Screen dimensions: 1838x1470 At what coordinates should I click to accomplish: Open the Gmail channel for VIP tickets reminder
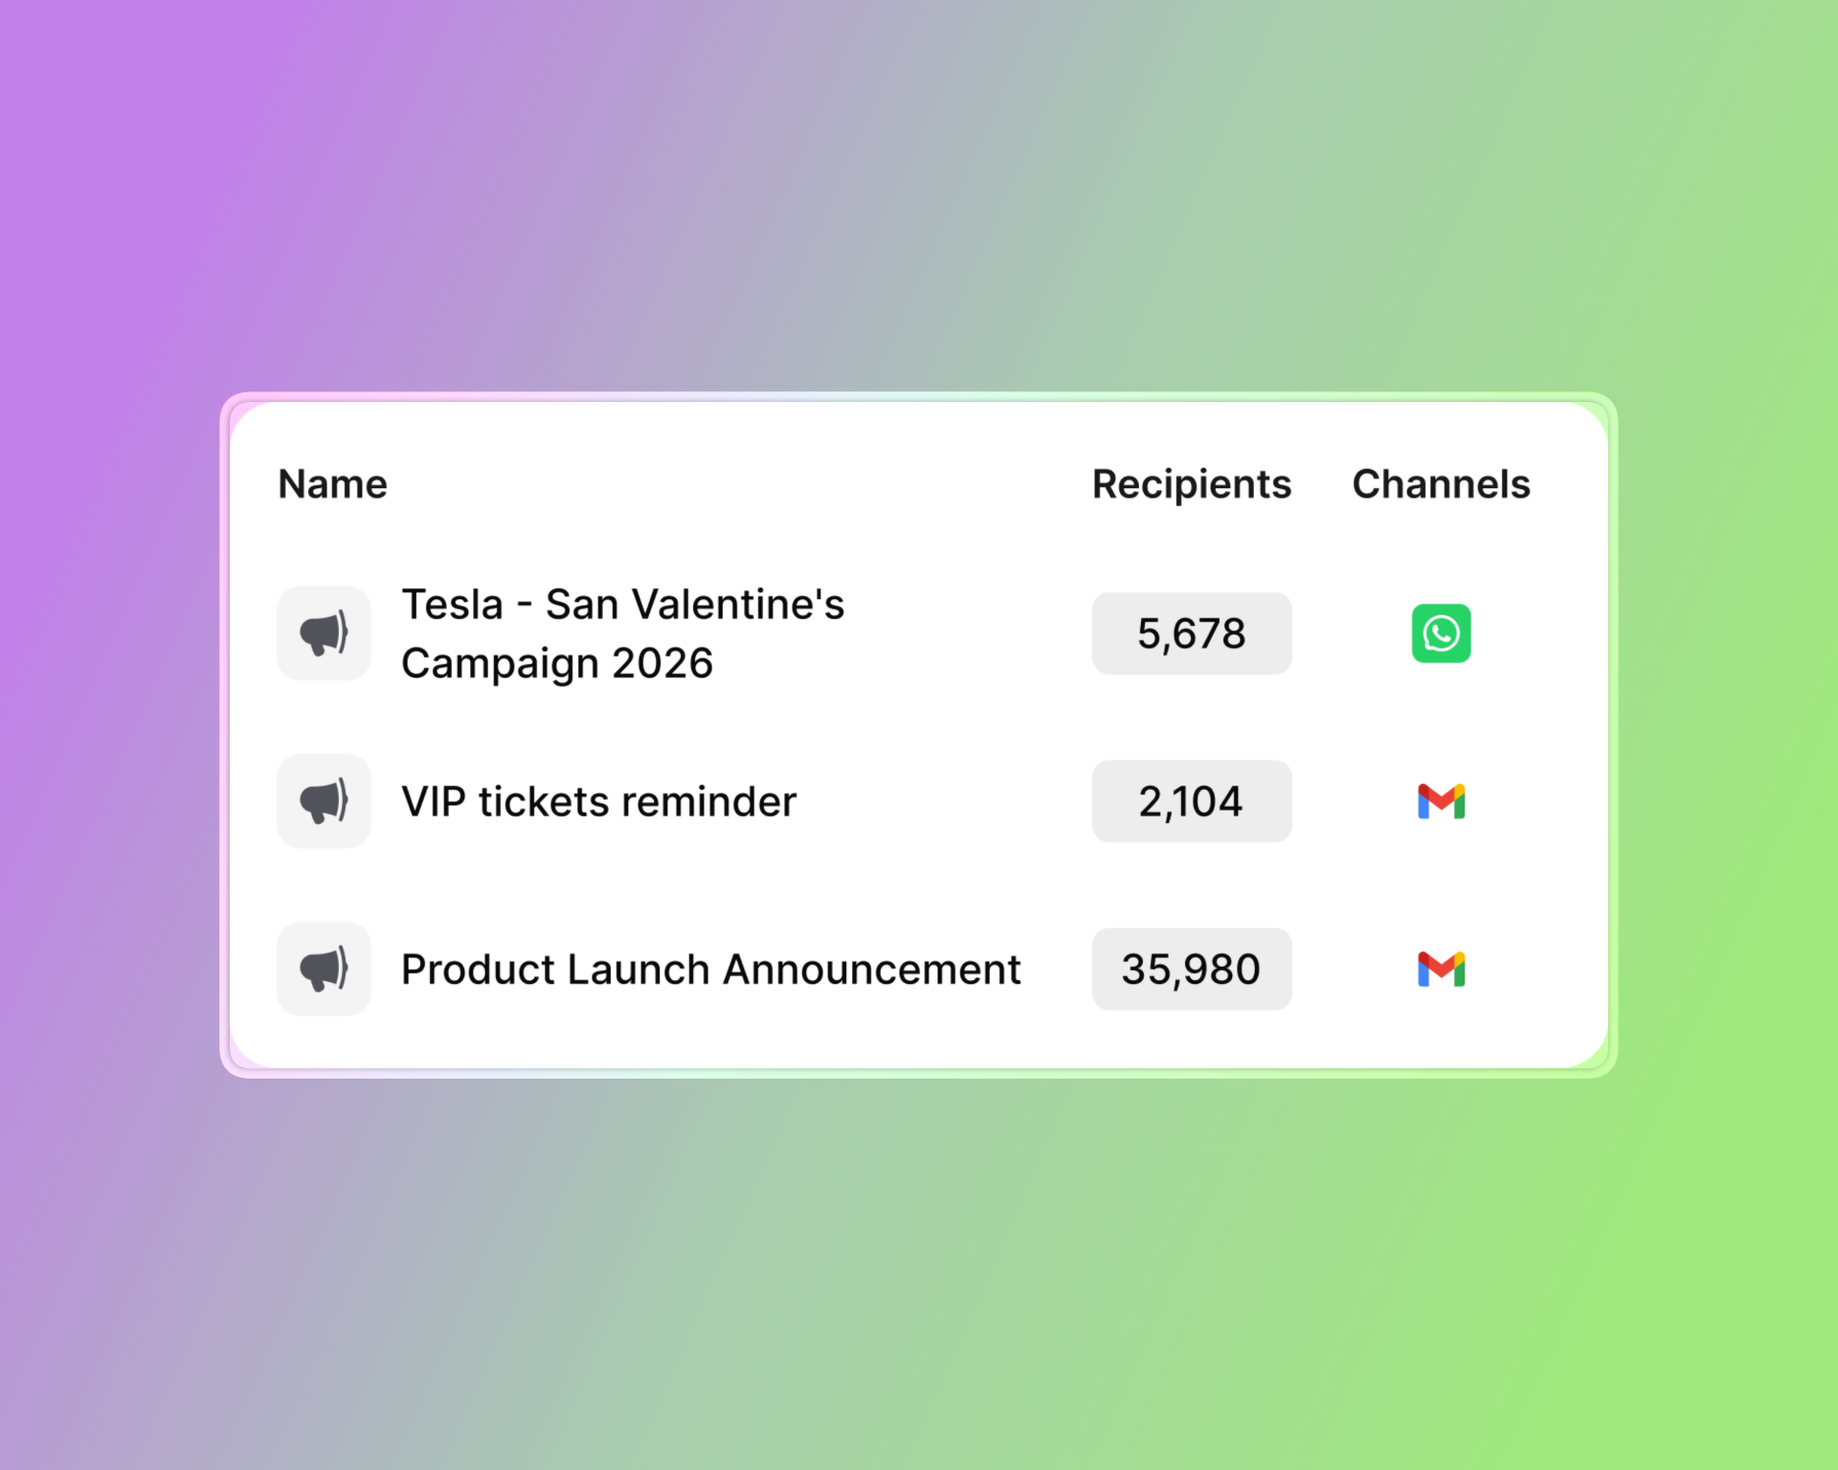1441,801
